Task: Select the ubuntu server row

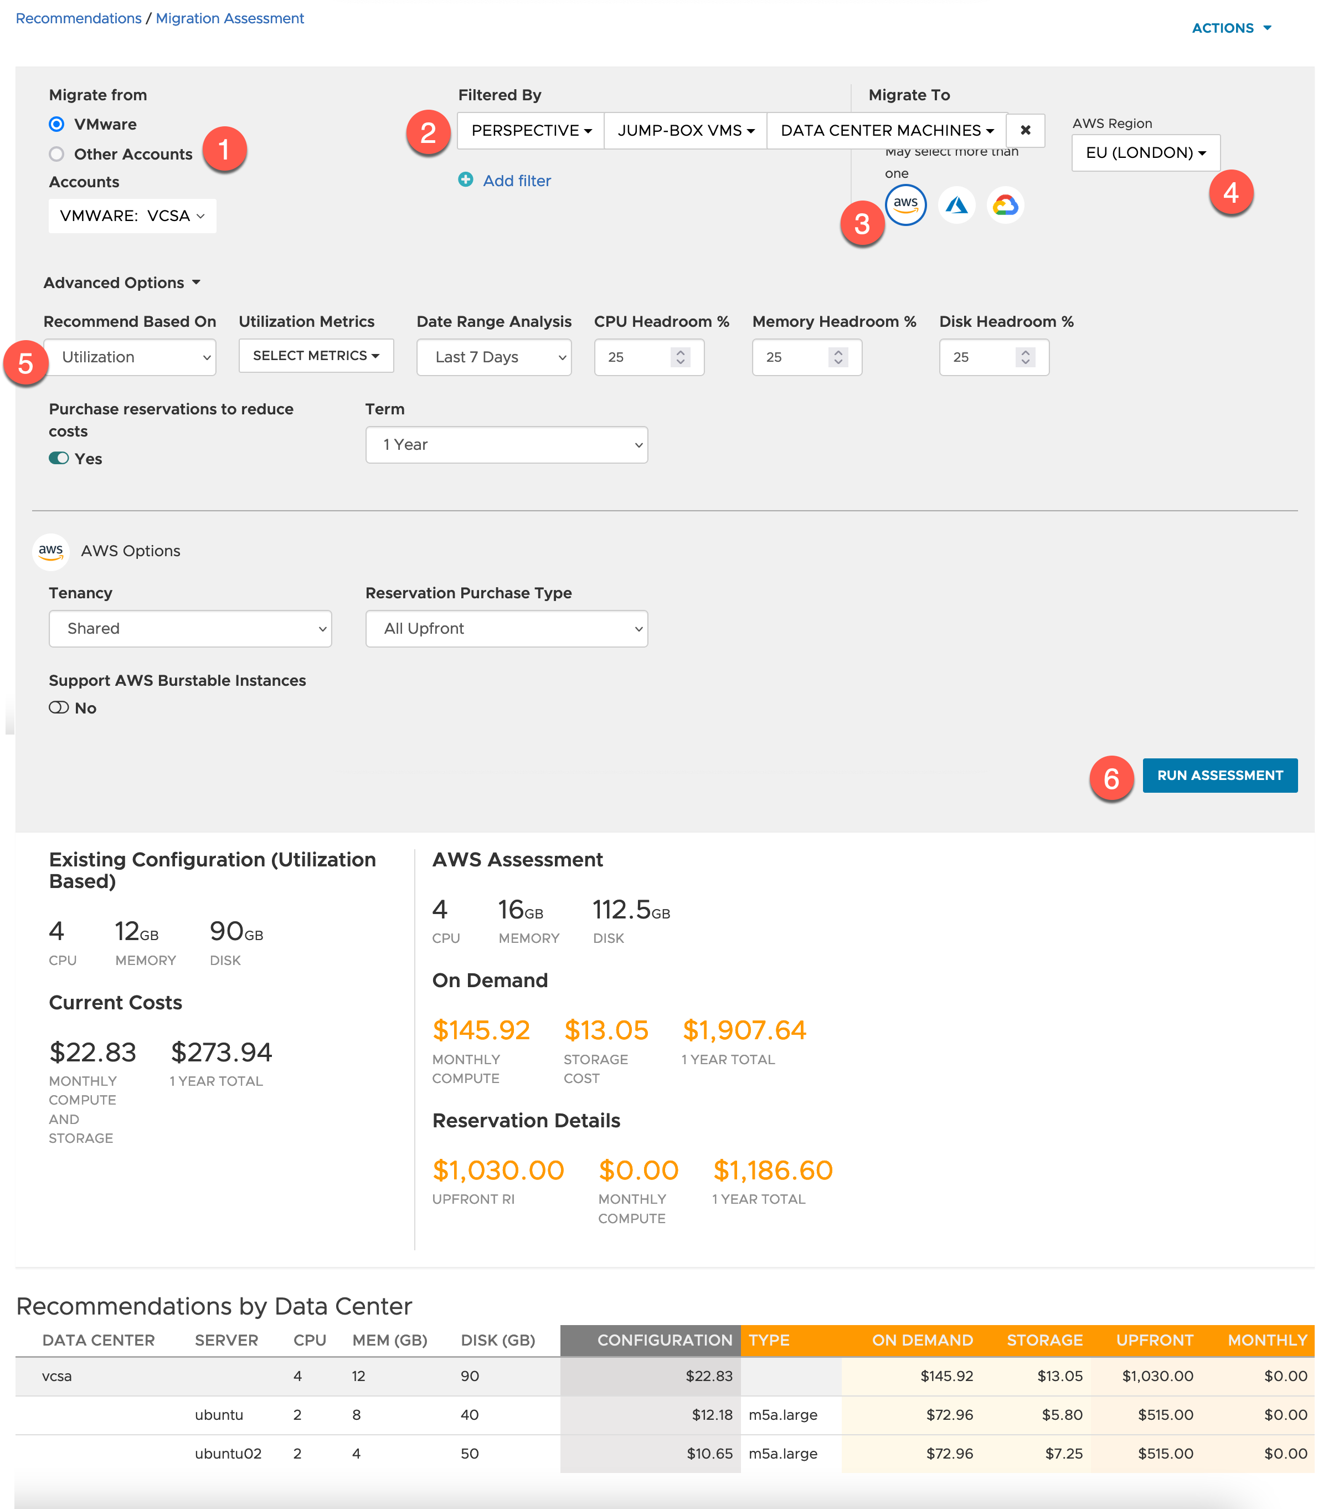Action: click(x=664, y=1414)
